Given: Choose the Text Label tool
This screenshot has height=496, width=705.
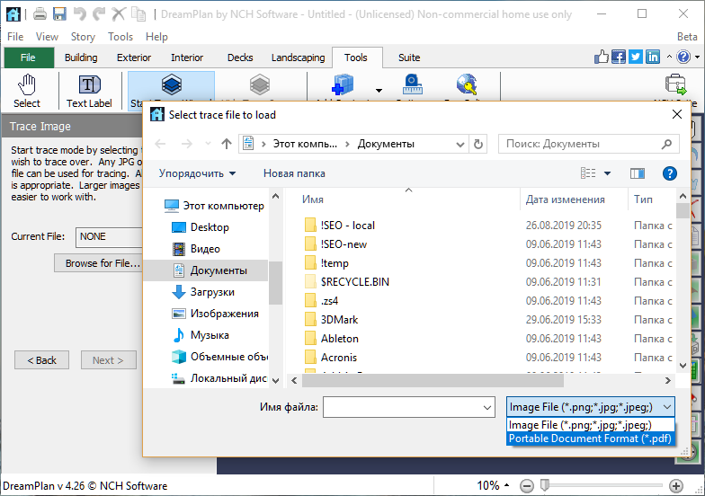Looking at the screenshot, I should click(89, 91).
